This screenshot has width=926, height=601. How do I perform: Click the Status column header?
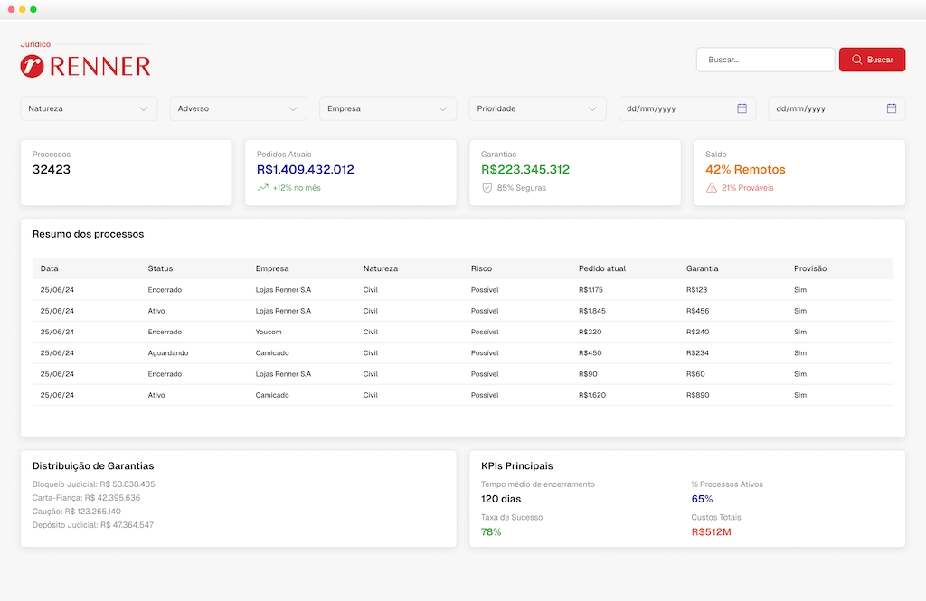pyautogui.click(x=160, y=268)
